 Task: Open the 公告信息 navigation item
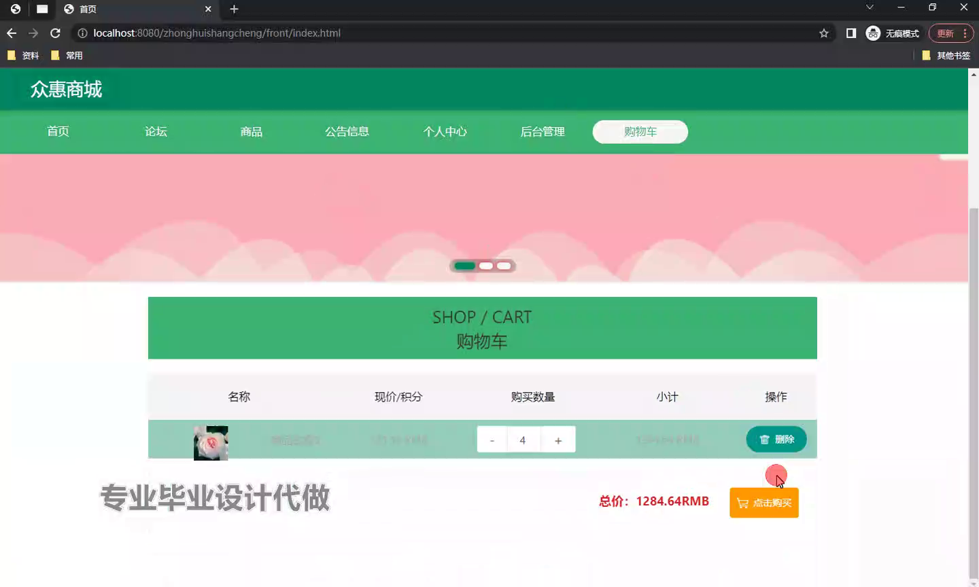pyautogui.click(x=347, y=132)
